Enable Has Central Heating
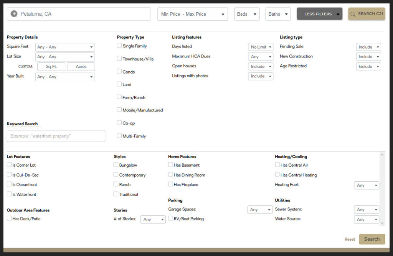Screen dimensions: 393x256 pos(277,174)
